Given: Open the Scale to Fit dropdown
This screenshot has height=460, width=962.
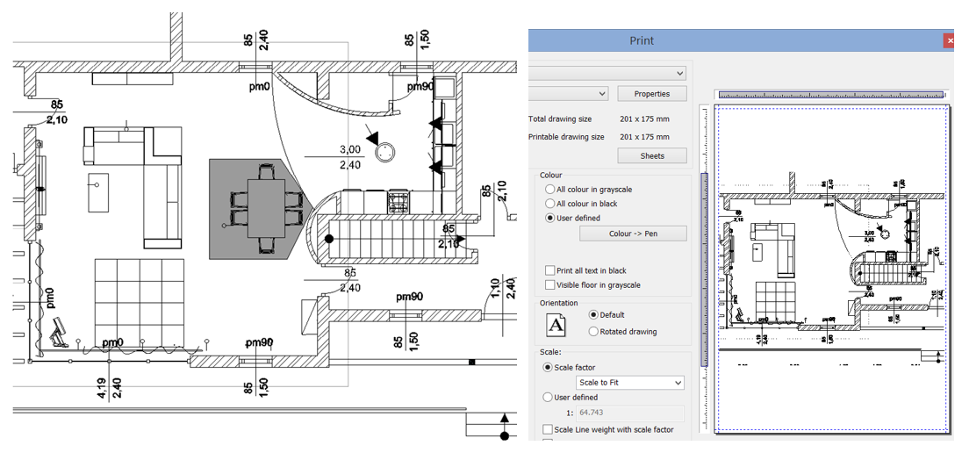Looking at the screenshot, I should [630, 383].
